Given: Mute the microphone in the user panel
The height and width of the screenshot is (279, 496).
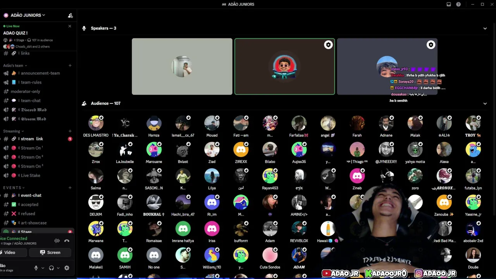Looking at the screenshot, I should 36,268.
